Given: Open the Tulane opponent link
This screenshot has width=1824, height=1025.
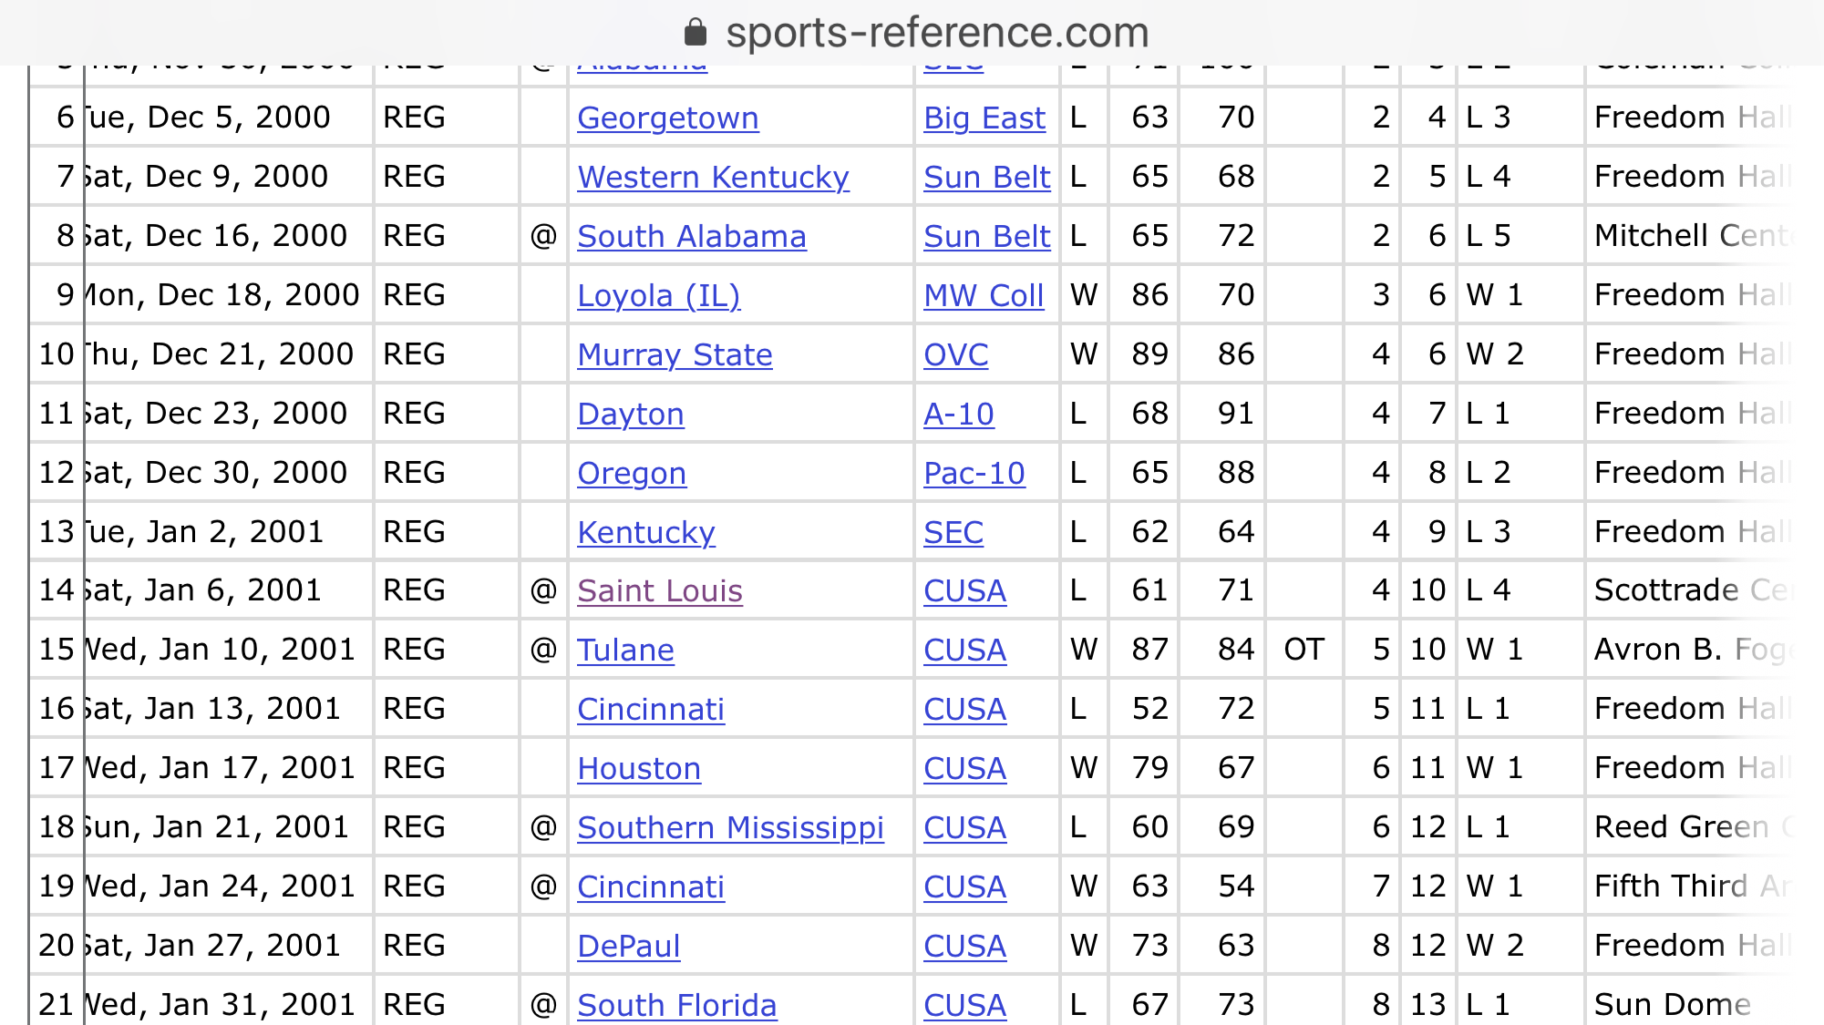Looking at the screenshot, I should tap(626, 650).
